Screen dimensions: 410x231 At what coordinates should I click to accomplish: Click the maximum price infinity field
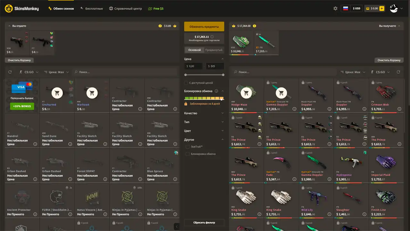pos(215,66)
